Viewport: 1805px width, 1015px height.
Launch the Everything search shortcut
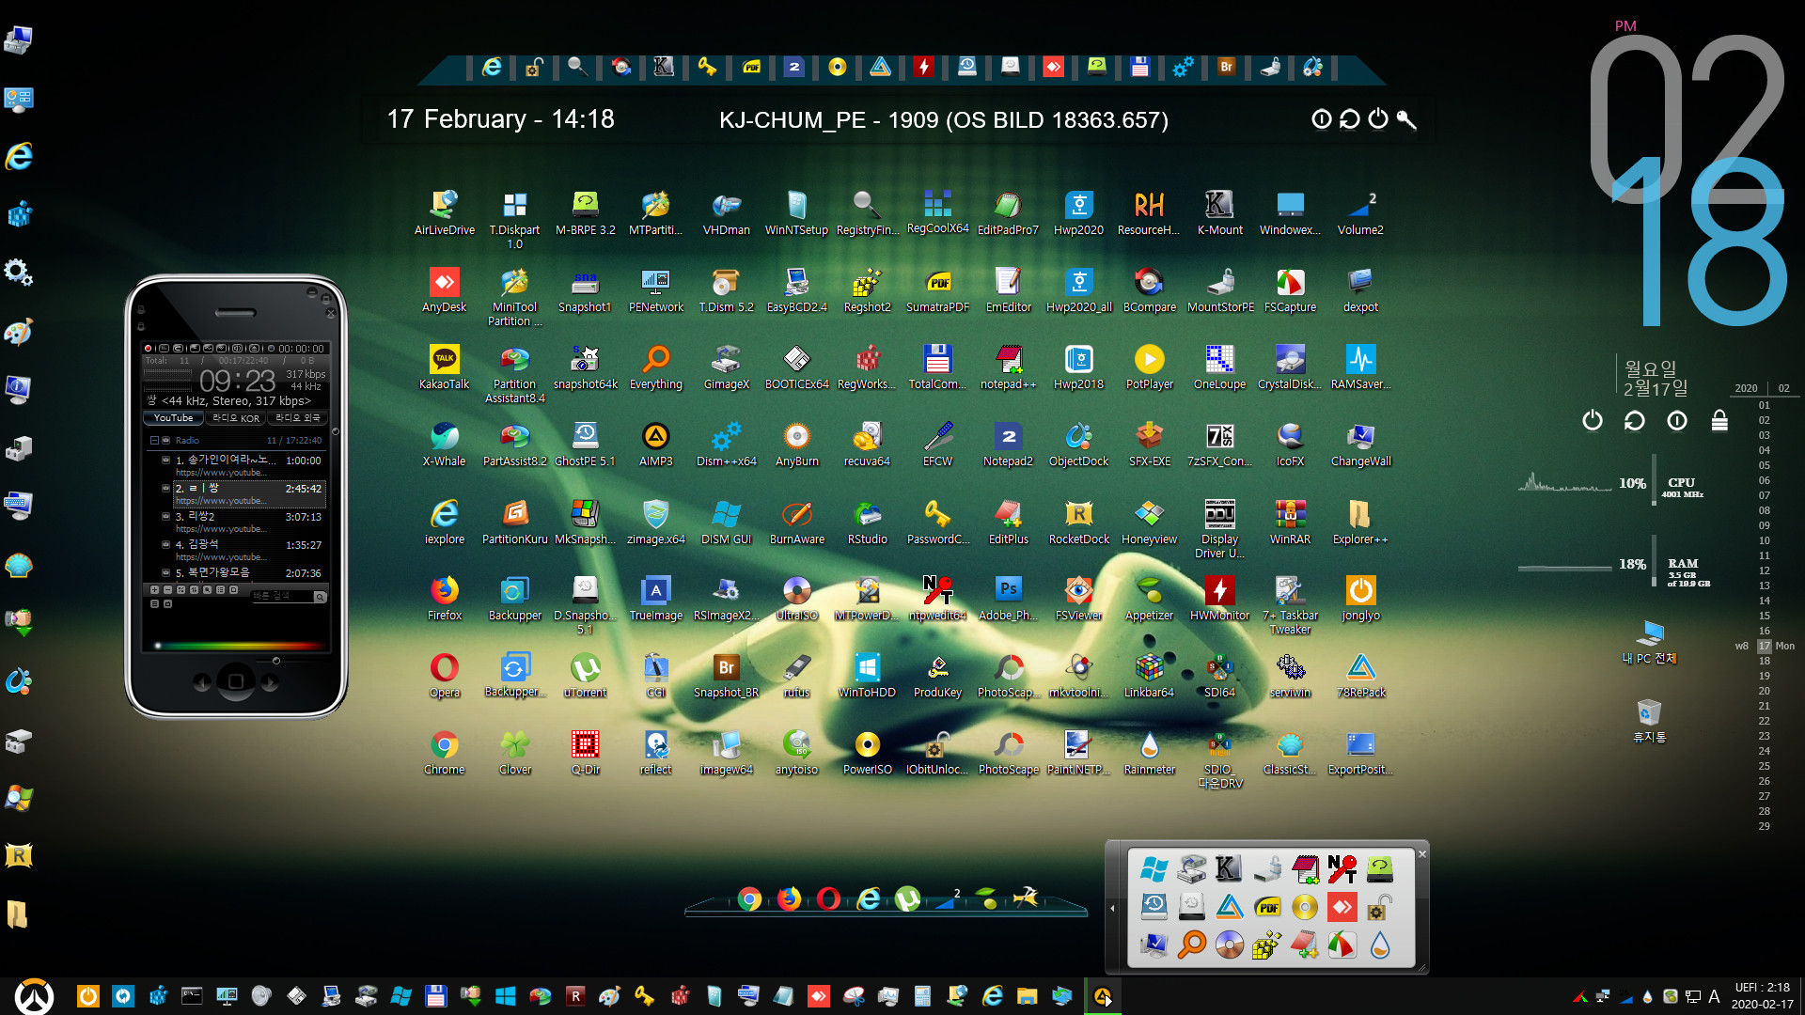tap(655, 367)
